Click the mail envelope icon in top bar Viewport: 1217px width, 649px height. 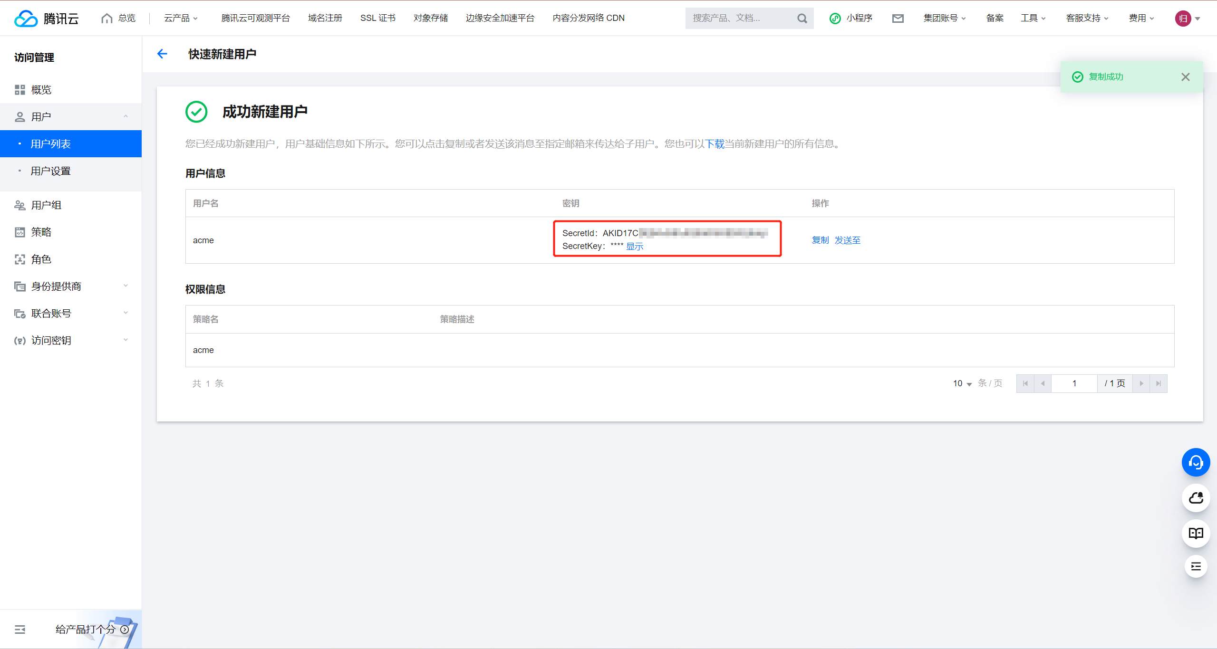click(x=898, y=18)
